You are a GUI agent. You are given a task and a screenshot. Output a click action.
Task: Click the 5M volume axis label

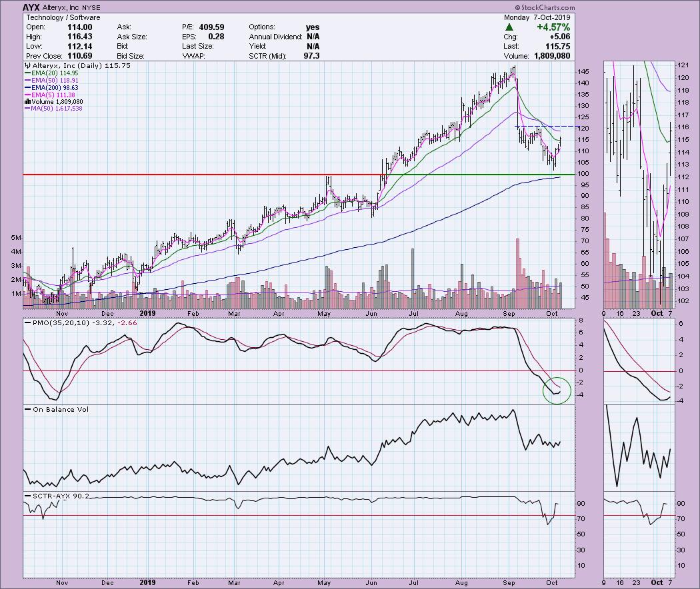point(16,238)
